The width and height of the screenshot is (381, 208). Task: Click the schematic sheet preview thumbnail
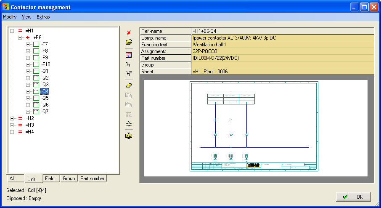pos(254,126)
